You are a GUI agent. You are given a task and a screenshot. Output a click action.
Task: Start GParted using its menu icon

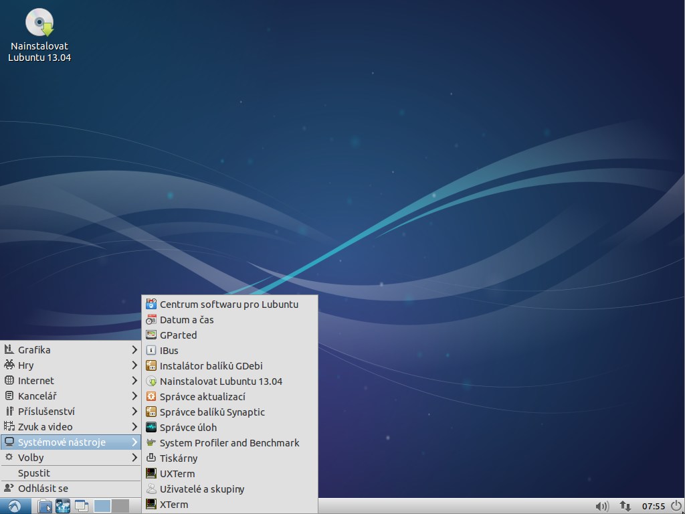pyautogui.click(x=151, y=335)
